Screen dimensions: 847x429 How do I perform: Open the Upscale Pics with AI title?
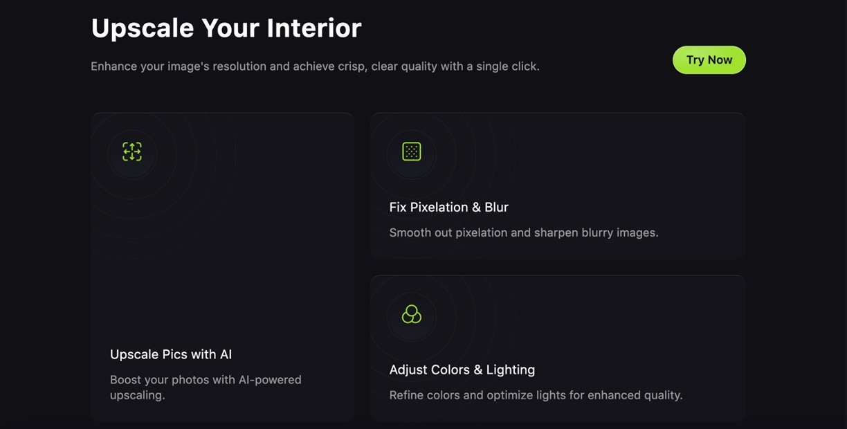(x=171, y=354)
